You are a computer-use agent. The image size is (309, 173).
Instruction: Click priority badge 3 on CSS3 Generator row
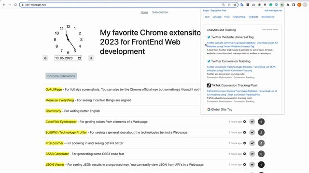coord(261,154)
